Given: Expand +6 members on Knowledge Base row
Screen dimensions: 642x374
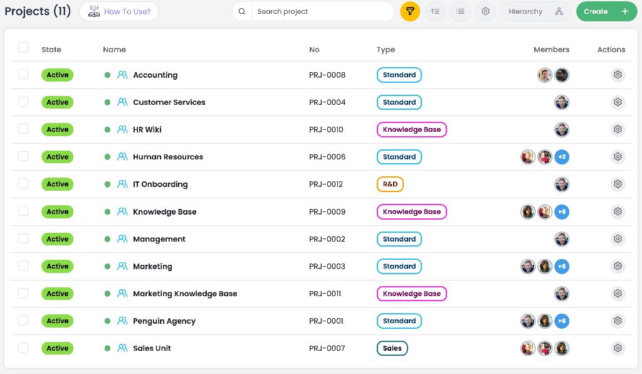Looking at the screenshot, I should pyautogui.click(x=562, y=211).
